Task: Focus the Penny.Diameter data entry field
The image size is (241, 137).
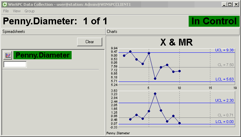Action: 15,64
